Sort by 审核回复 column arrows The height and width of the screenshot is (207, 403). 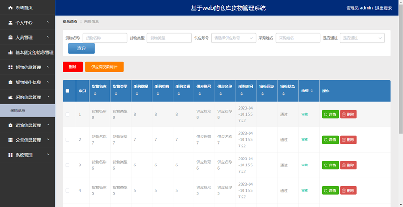(263, 94)
